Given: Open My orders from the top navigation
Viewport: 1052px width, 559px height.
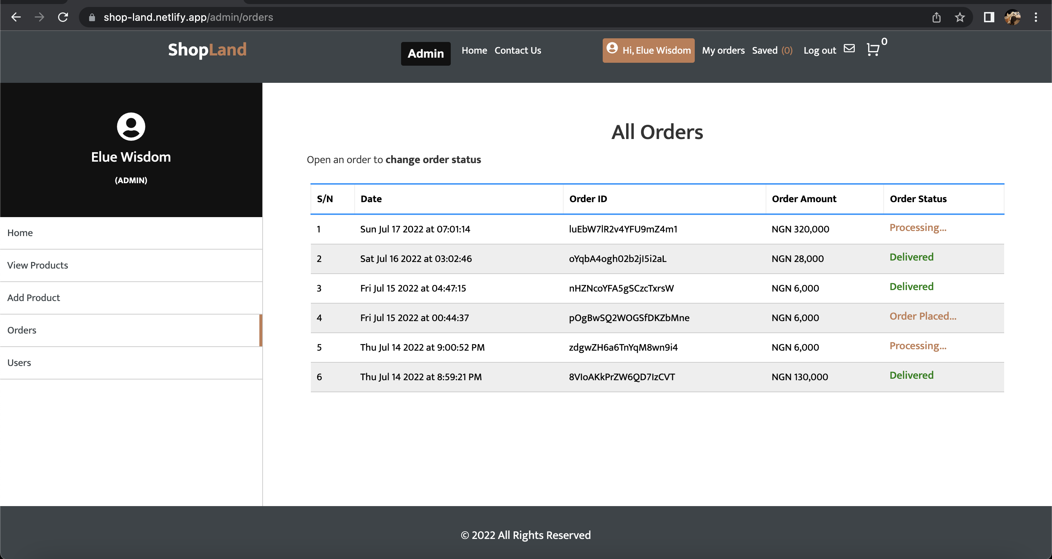Looking at the screenshot, I should (x=723, y=50).
